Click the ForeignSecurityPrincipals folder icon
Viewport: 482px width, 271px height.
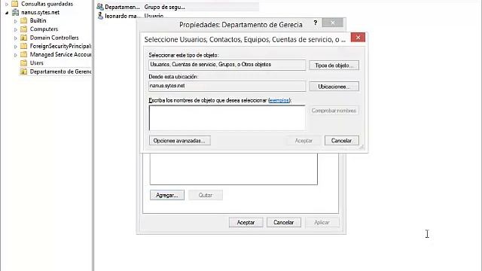click(x=23, y=46)
